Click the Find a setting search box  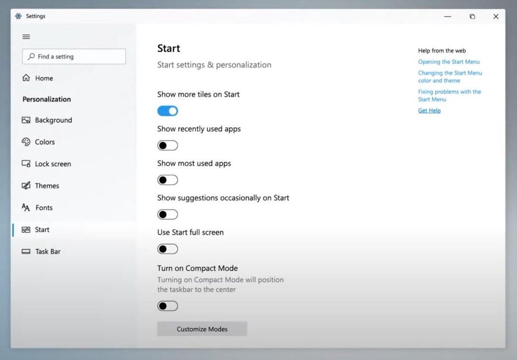(x=74, y=56)
